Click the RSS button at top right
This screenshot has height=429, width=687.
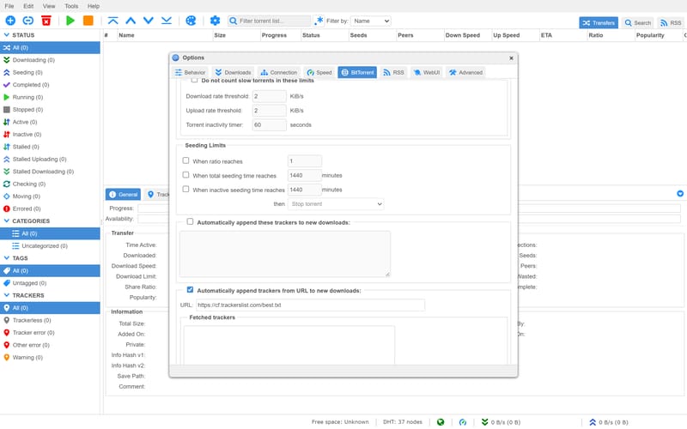(x=671, y=23)
